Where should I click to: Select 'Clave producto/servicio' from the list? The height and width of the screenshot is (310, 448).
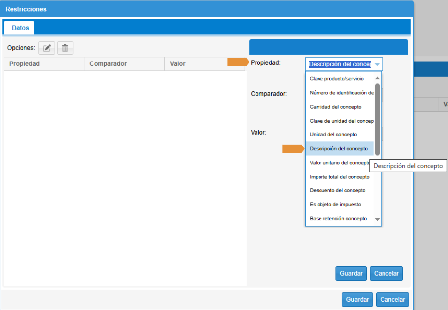click(x=336, y=79)
